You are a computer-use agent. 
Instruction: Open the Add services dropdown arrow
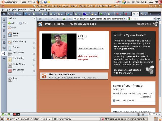[x=17, y=23]
